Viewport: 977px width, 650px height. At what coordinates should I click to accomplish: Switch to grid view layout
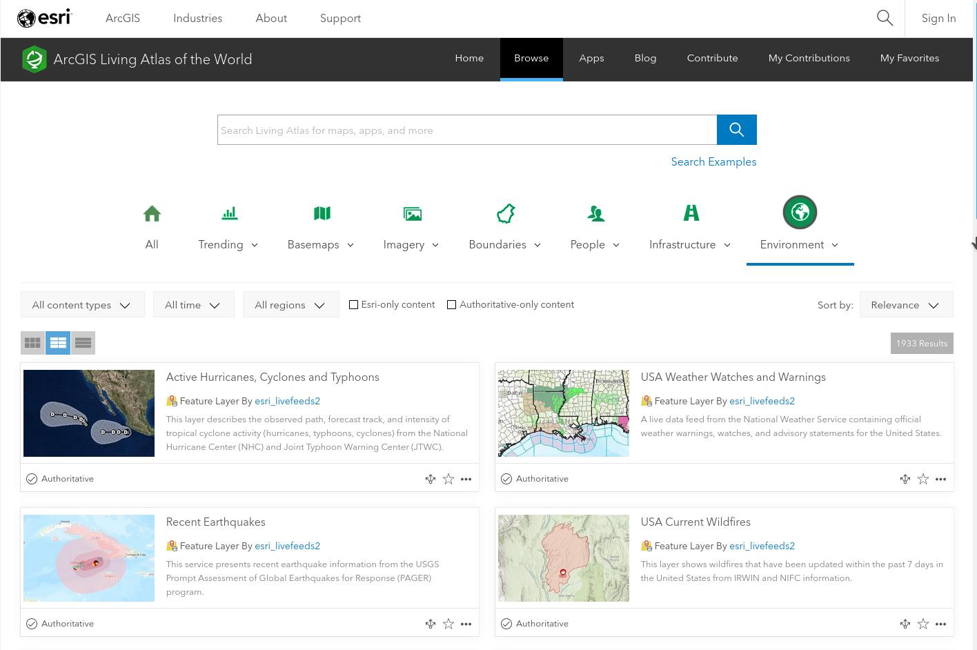(x=32, y=343)
